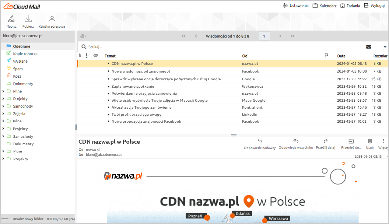
Task: Open Zadania tasks
Action: (350, 6)
